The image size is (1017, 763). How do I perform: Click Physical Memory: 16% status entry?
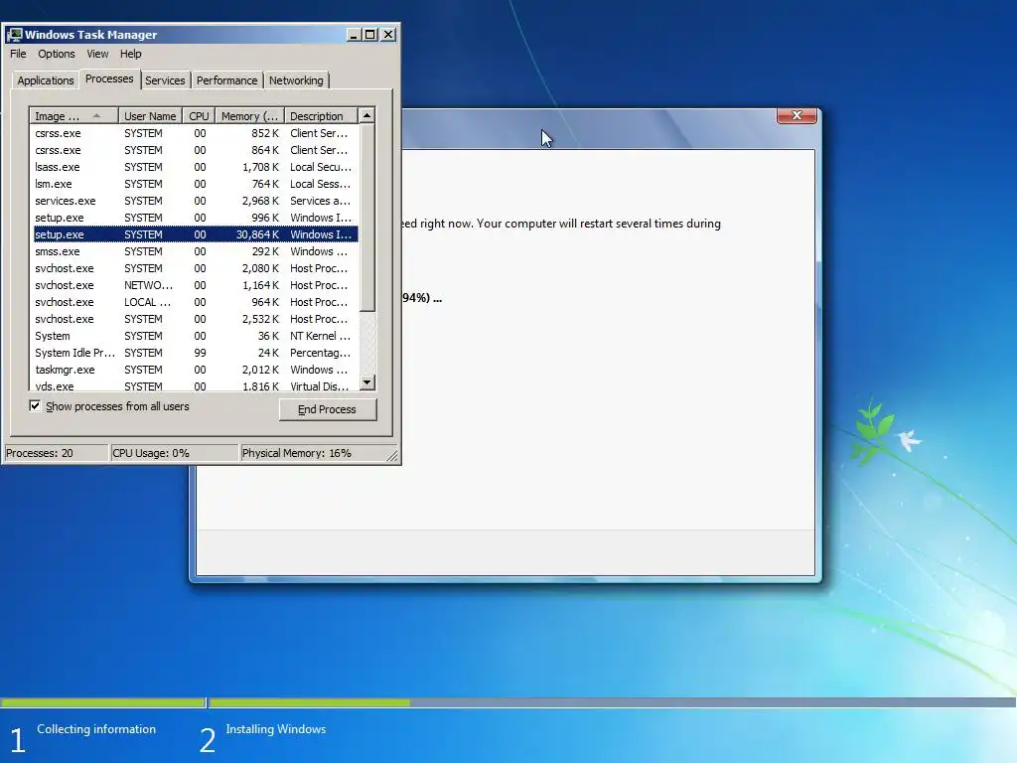pyautogui.click(x=312, y=453)
